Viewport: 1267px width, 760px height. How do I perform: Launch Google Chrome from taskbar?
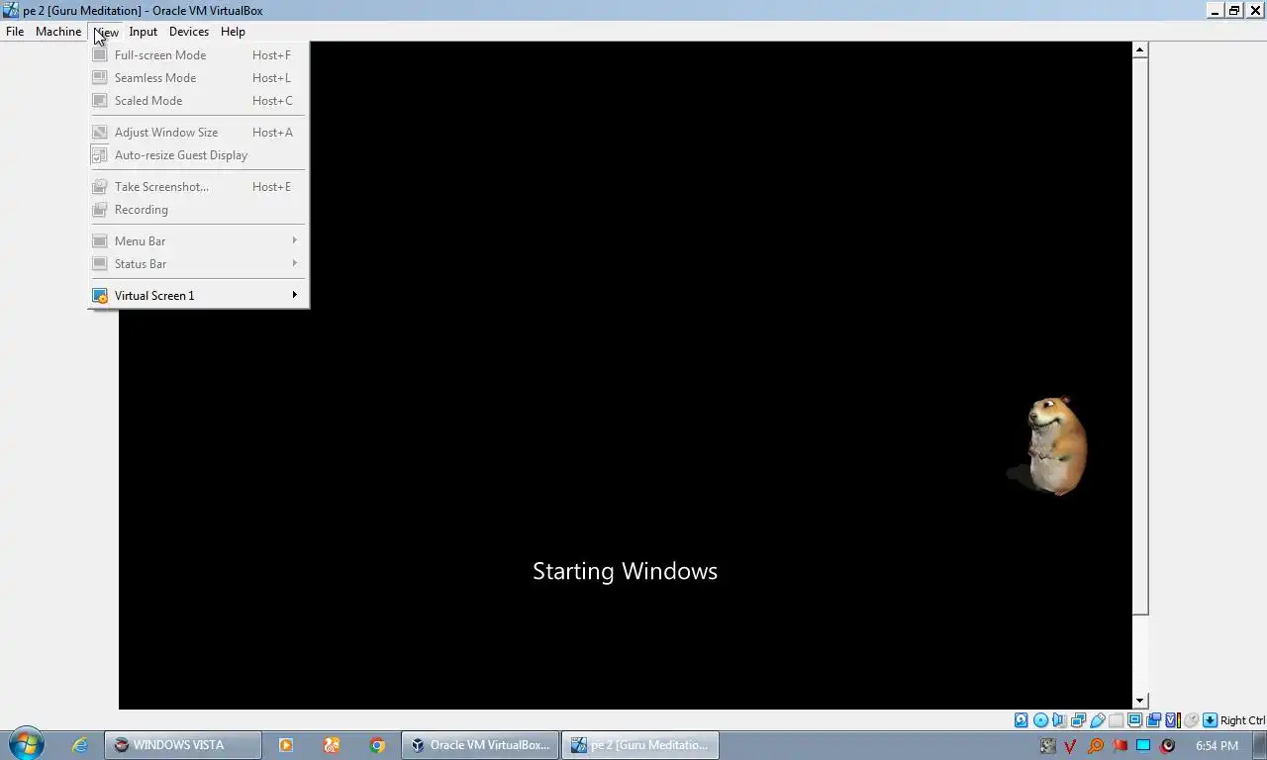377,745
